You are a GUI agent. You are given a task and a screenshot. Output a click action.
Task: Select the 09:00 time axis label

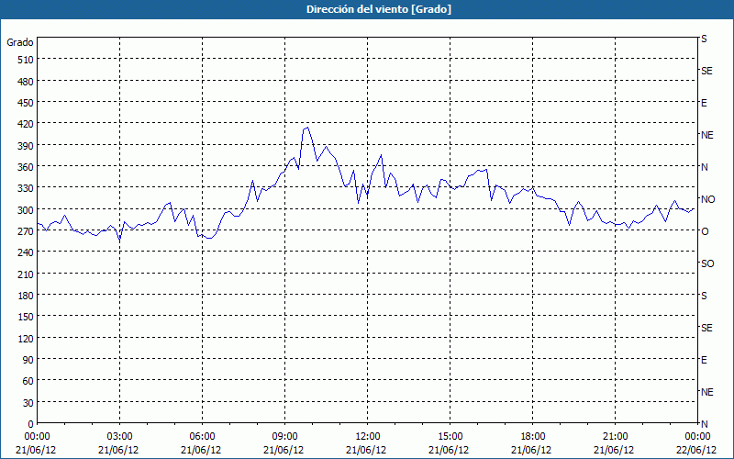(x=285, y=437)
